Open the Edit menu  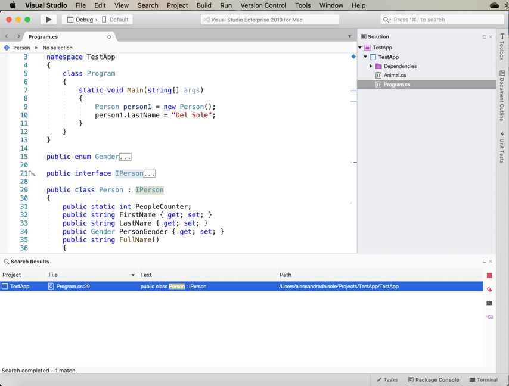[100, 5]
